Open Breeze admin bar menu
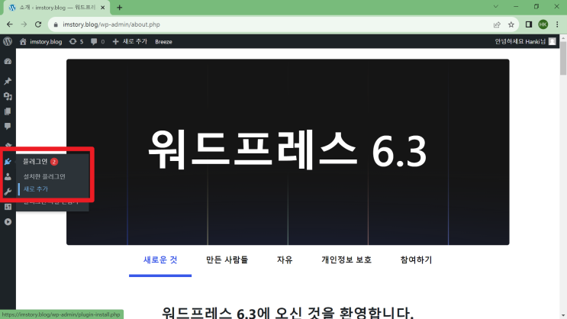Viewport: 567px width, 319px height. tap(163, 42)
